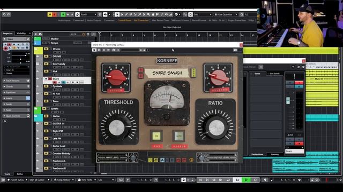This screenshot has width=343, height=192.
Task: Click the Threshold knob on the compressor
Action: 117,127
